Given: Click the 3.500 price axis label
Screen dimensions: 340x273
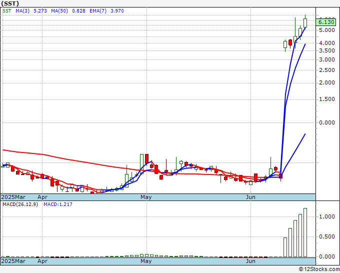Looking at the screenshot, I should (327, 50).
